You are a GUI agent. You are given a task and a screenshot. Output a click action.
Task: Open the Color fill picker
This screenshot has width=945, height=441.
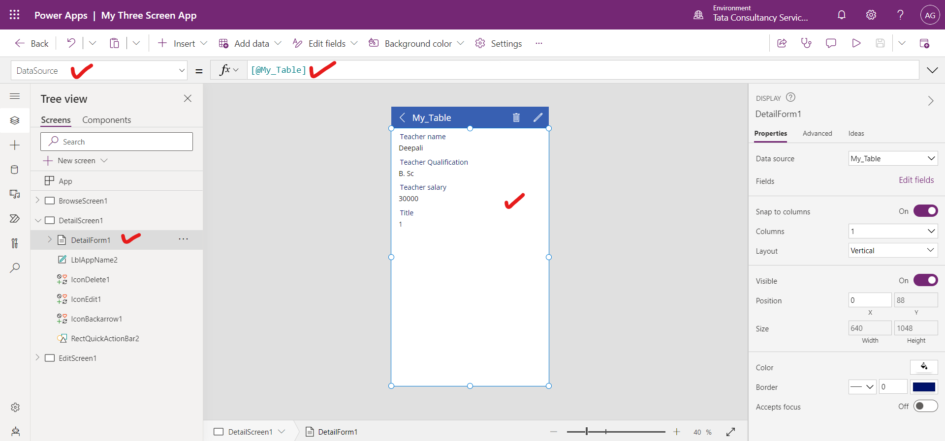click(x=924, y=367)
